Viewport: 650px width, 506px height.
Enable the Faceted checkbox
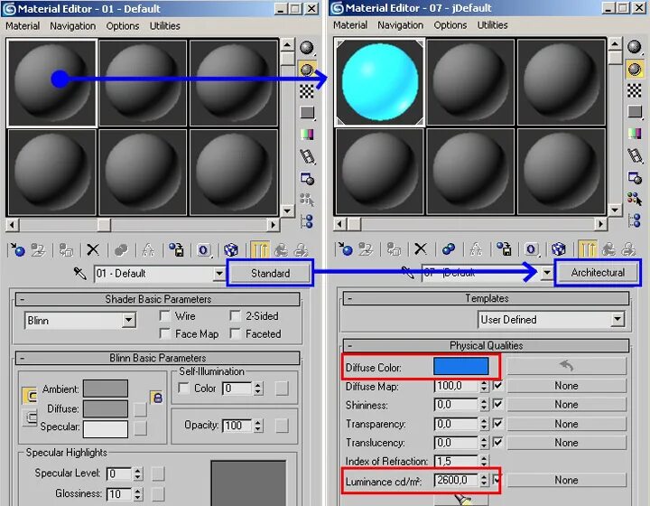click(x=236, y=334)
